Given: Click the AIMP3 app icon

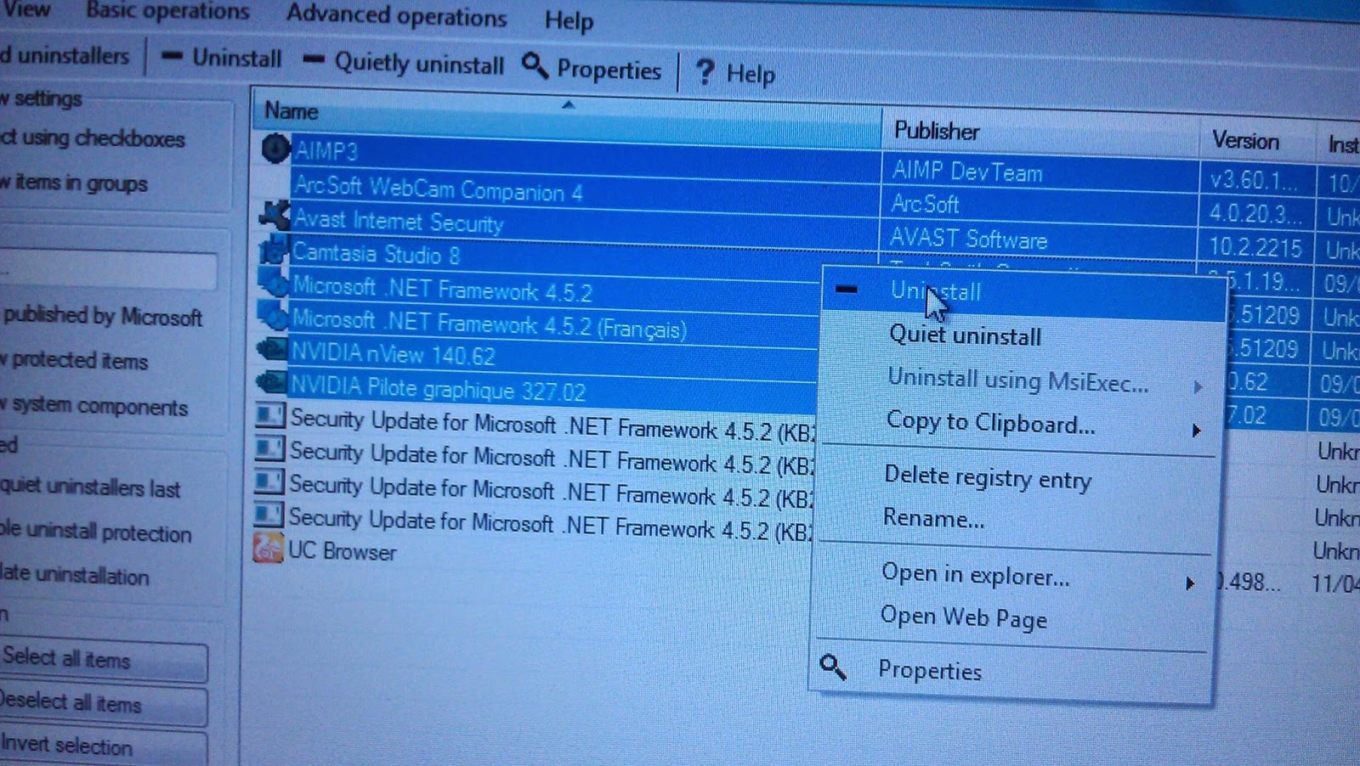Looking at the screenshot, I should pos(275,149).
